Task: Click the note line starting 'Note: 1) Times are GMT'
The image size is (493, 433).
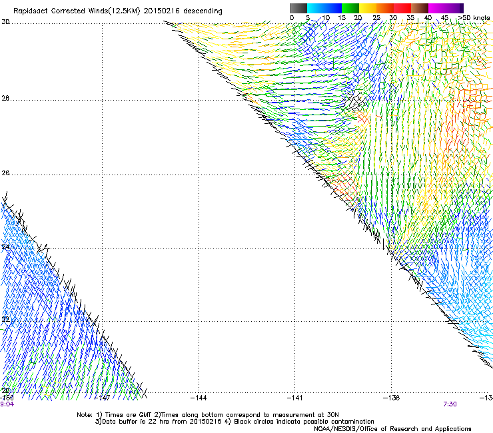Action: pos(208,415)
